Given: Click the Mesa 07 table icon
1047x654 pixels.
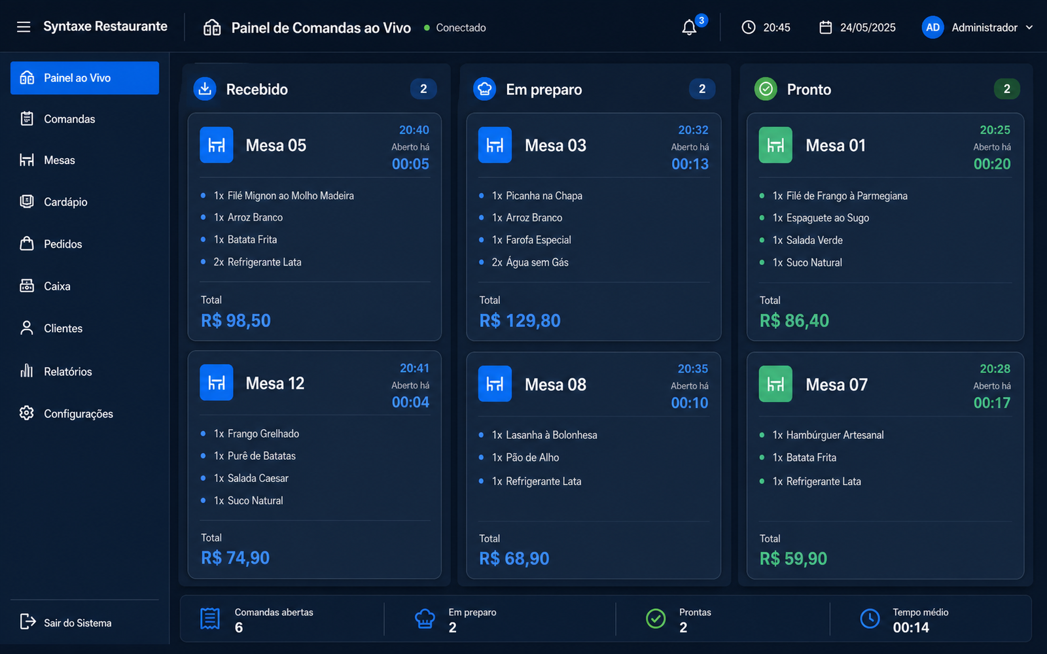Looking at the screenshot, I should pyautogui.click(x=775, y=384).
